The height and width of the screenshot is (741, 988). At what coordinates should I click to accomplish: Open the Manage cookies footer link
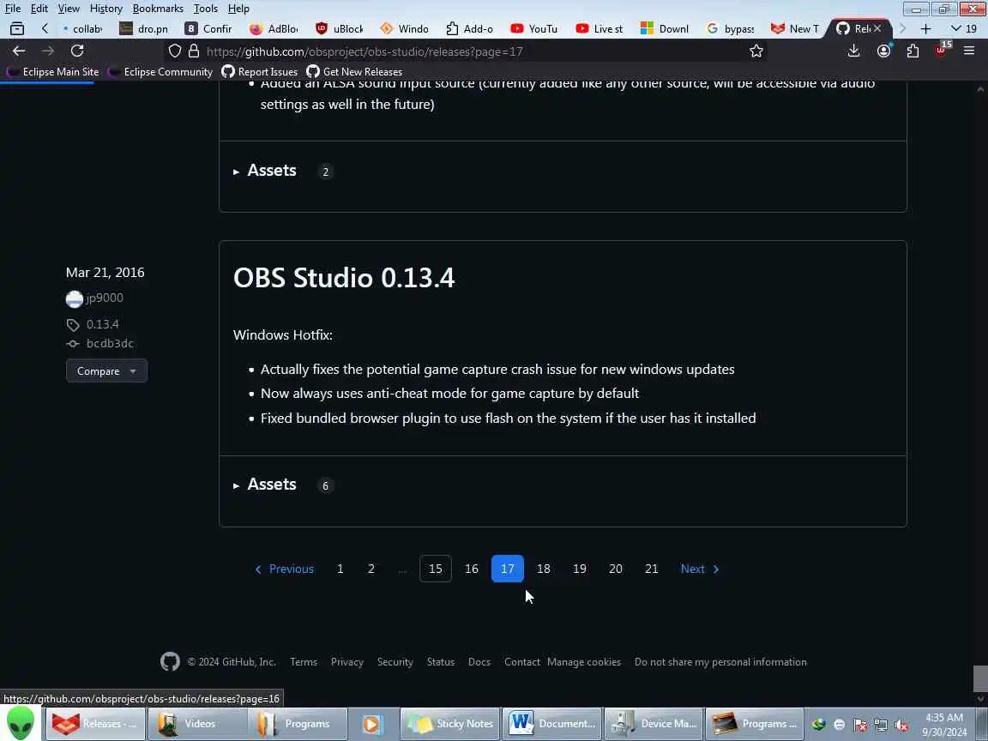tap(584, 662)
